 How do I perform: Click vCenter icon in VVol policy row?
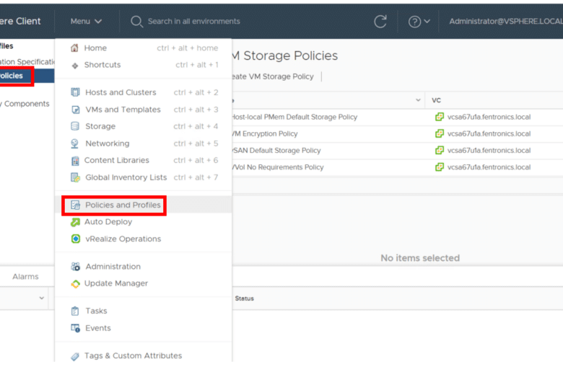coord(439,167)
